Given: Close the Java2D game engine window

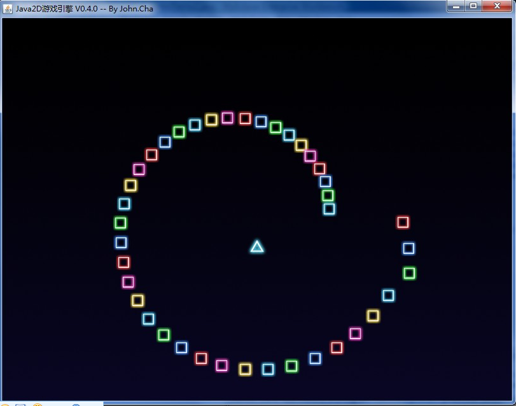Looking at the screenshot, I should [497, 6].
